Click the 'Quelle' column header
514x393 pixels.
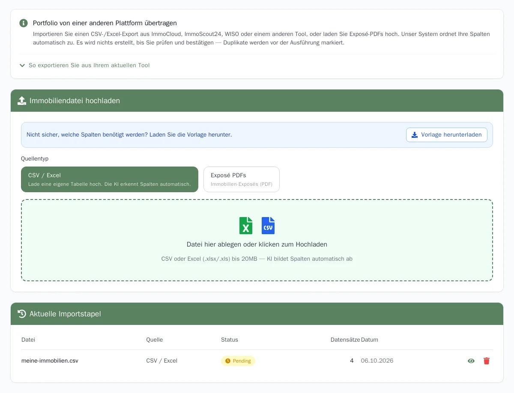155,340
